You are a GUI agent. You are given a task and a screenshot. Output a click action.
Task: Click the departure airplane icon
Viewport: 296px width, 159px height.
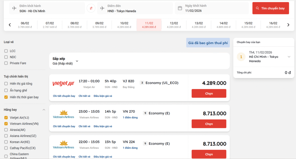coord(14,8)
